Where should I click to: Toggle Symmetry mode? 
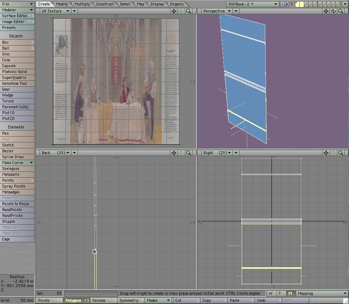131,300
